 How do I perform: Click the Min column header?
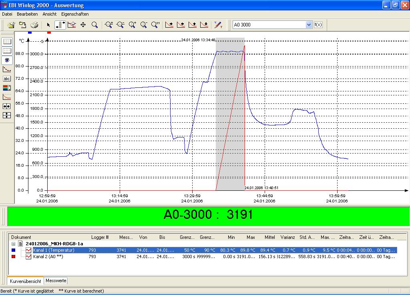231,237
